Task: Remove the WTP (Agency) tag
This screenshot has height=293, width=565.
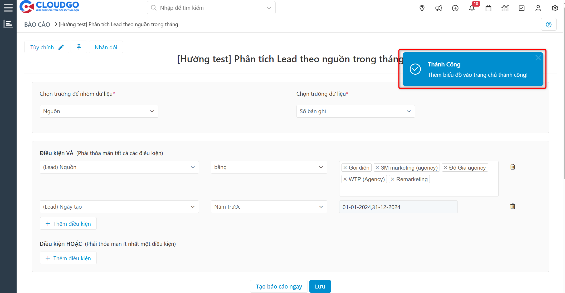Action: point(345,179)
